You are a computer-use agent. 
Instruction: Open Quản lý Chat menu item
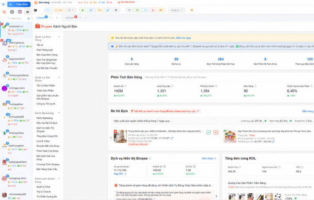click(x=43, y=187)
